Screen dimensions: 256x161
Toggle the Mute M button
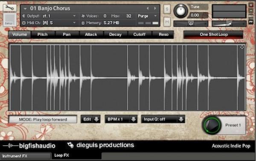(x=167, y=22)
